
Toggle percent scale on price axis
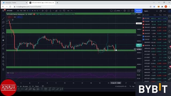tap(130, 86)
